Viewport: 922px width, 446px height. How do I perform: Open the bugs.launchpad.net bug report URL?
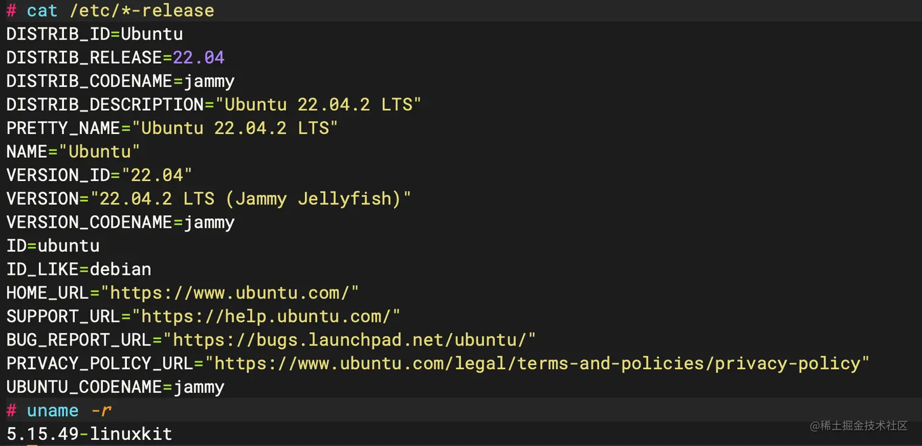354,339
